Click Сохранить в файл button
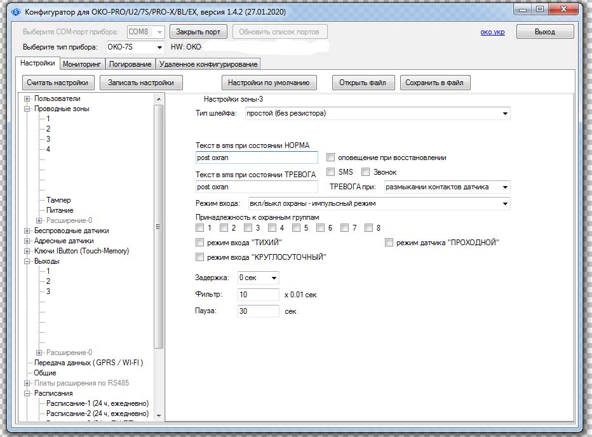Image resolution: width=592 pixels, height=437 pixels. (434, 83)
